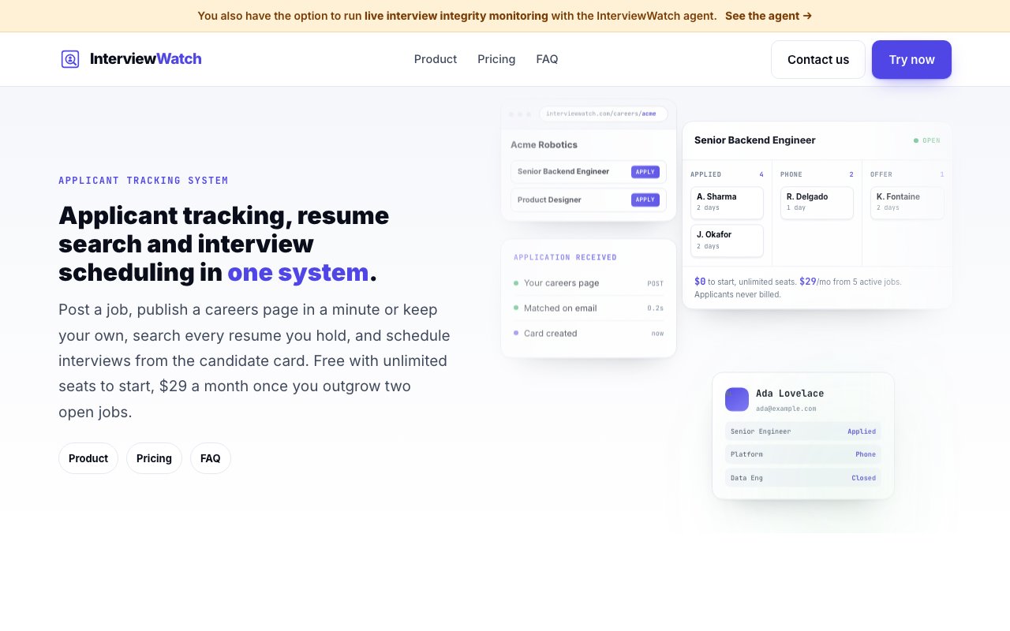The width and height of the screenshot is (1010, 631).
Task: Click the FAQ pill below the hero
Action: pos(211,458)
